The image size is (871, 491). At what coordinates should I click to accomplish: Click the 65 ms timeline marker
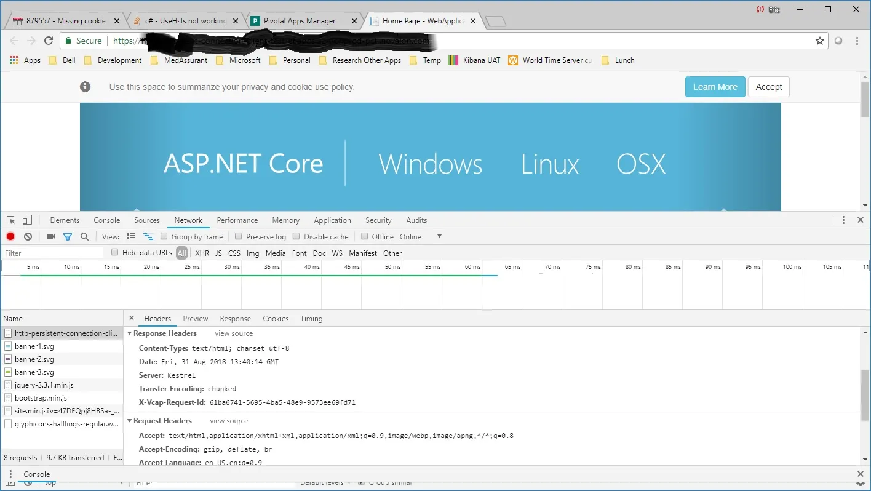click(512, 267)
